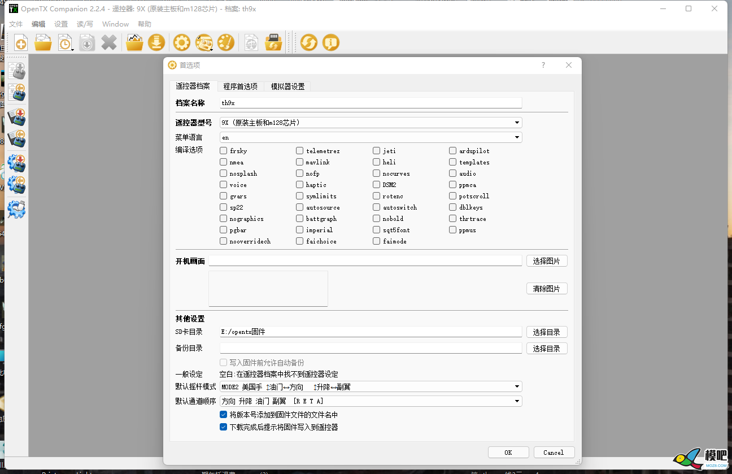Click the check for updates refresh icon
Screen dimensions: 732x474
click(x=309, y=42)
